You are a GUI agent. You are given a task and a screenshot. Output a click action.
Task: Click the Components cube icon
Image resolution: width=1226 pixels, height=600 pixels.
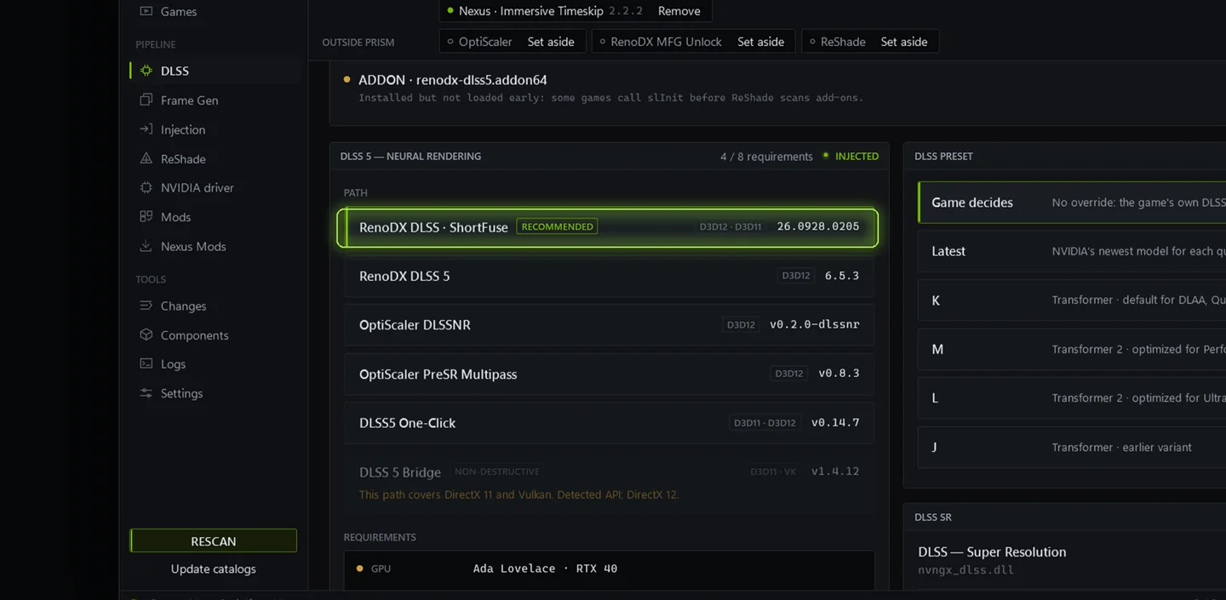pos(146,334)
